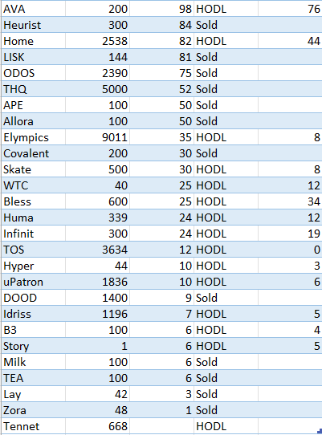This screenshot has height=435, width=322.
Task: Select the AVA name cell
Action: 33,9
